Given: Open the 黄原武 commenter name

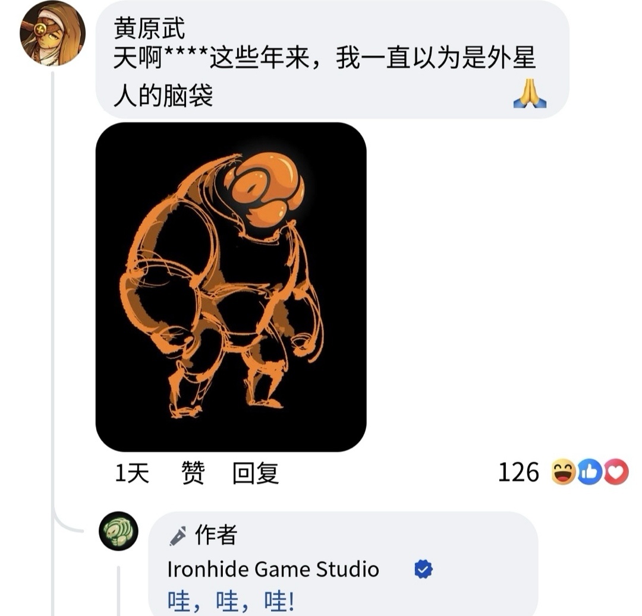Looking at the screenshot, I should click(149, 29).
